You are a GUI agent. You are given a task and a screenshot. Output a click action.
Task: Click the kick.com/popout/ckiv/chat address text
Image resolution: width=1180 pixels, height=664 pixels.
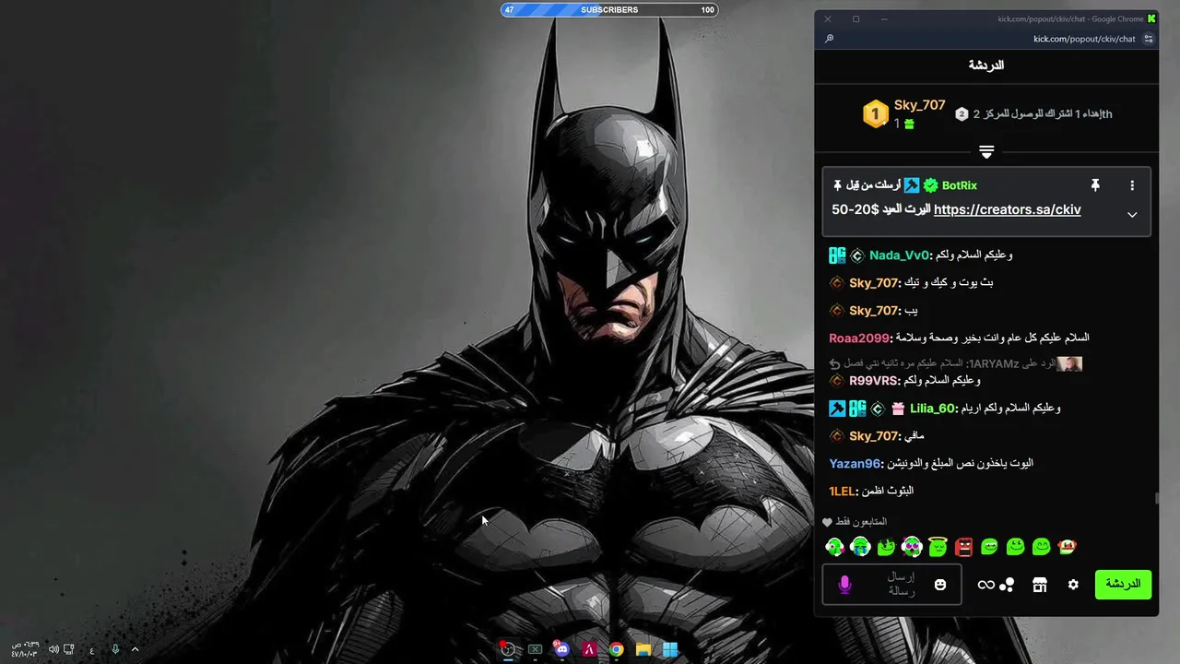[1084, 39]
